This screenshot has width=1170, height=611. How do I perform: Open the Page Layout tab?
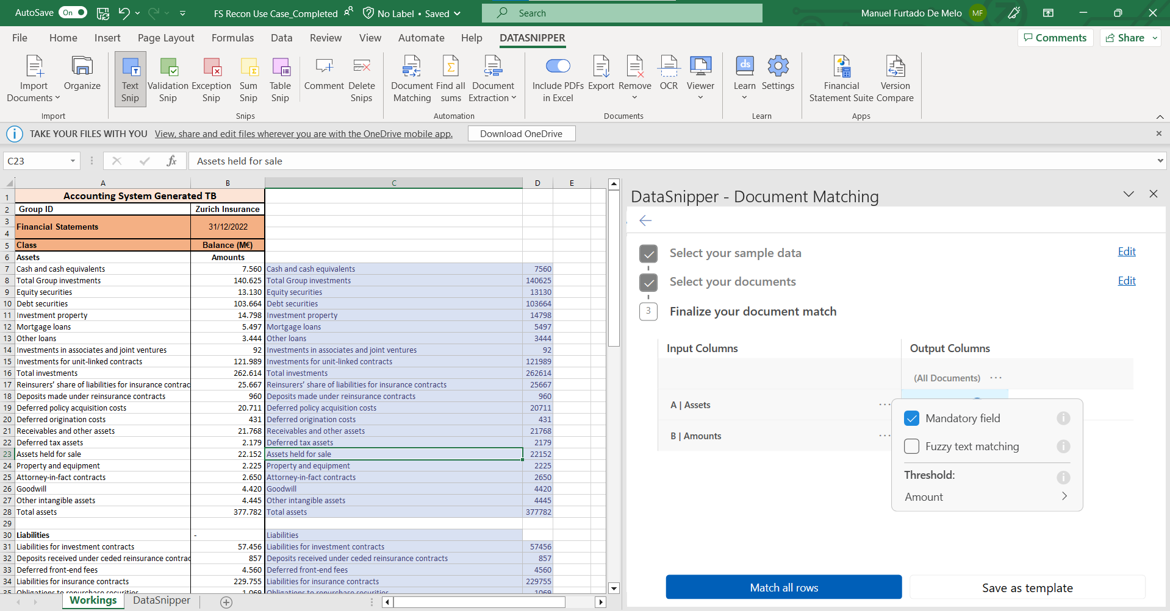pyautogui.click(x=166, y=38)
